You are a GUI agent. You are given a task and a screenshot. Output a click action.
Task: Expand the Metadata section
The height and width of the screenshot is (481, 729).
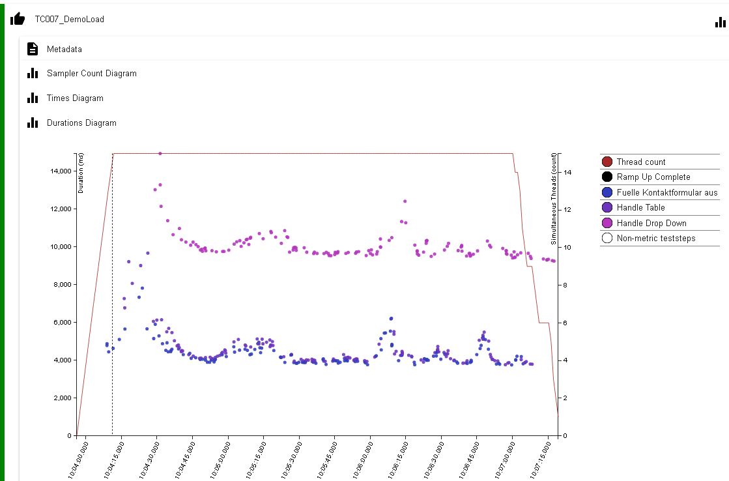[64, 50]
